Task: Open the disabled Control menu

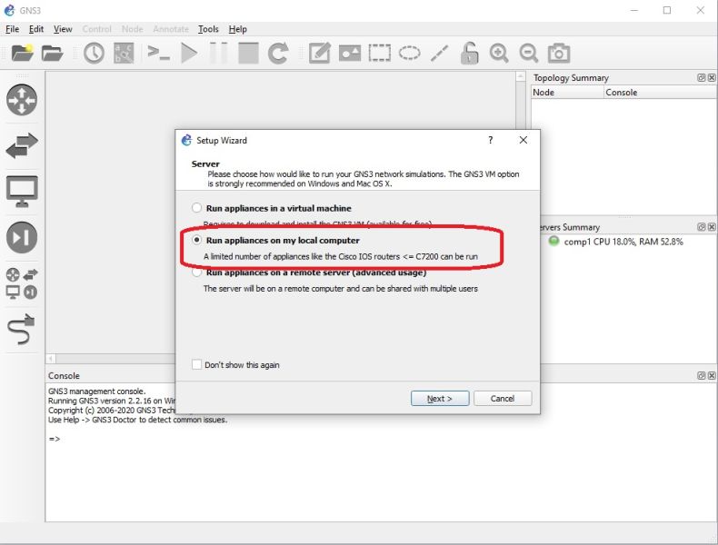Action: click(x=96, y=29)
